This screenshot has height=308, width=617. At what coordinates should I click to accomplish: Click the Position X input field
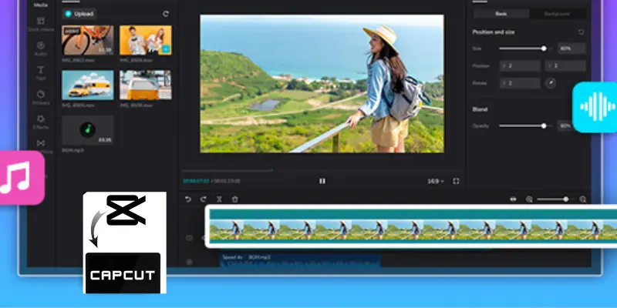point(520,66)
